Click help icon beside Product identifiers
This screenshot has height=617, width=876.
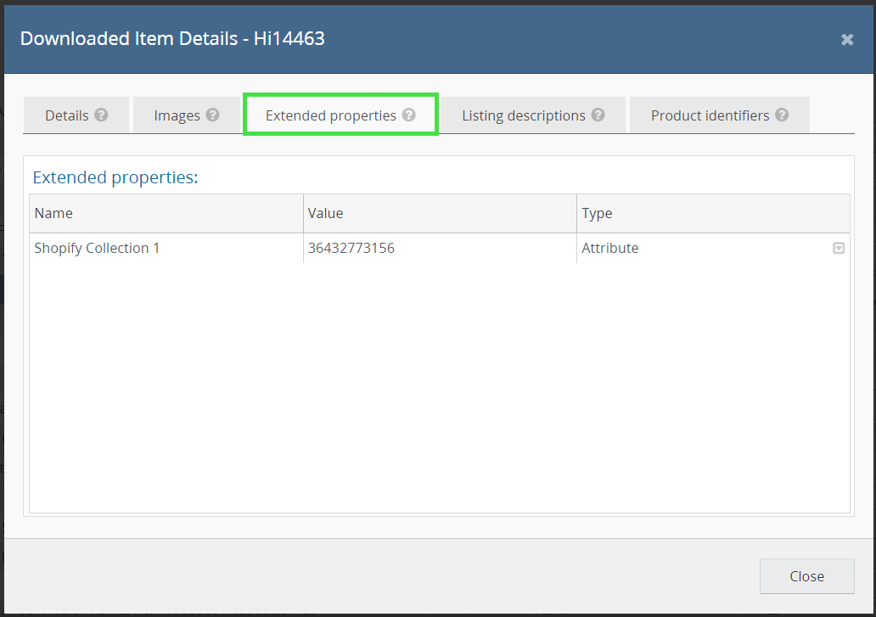point(782,115)
